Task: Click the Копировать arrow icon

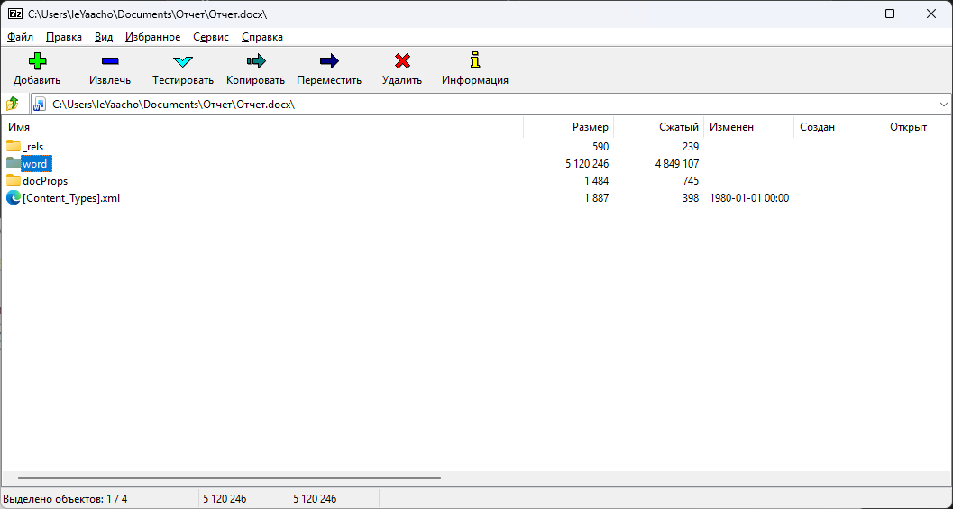Action: tap(256, 60)
